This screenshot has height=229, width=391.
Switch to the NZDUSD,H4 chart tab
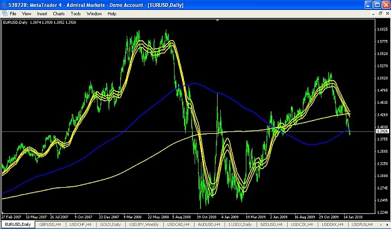point(271,224)
